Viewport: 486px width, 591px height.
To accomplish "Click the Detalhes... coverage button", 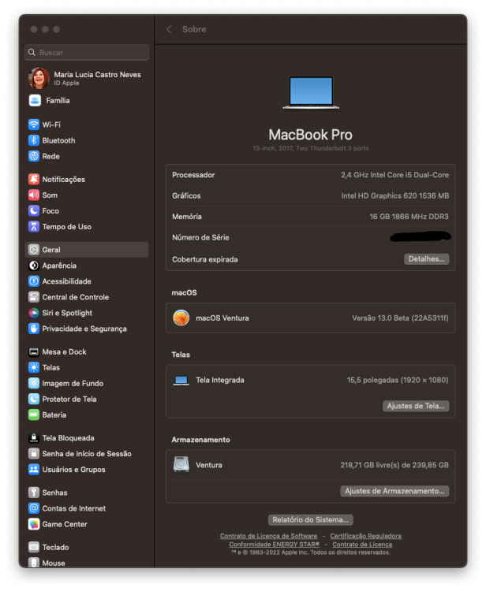I will [426, 259].
